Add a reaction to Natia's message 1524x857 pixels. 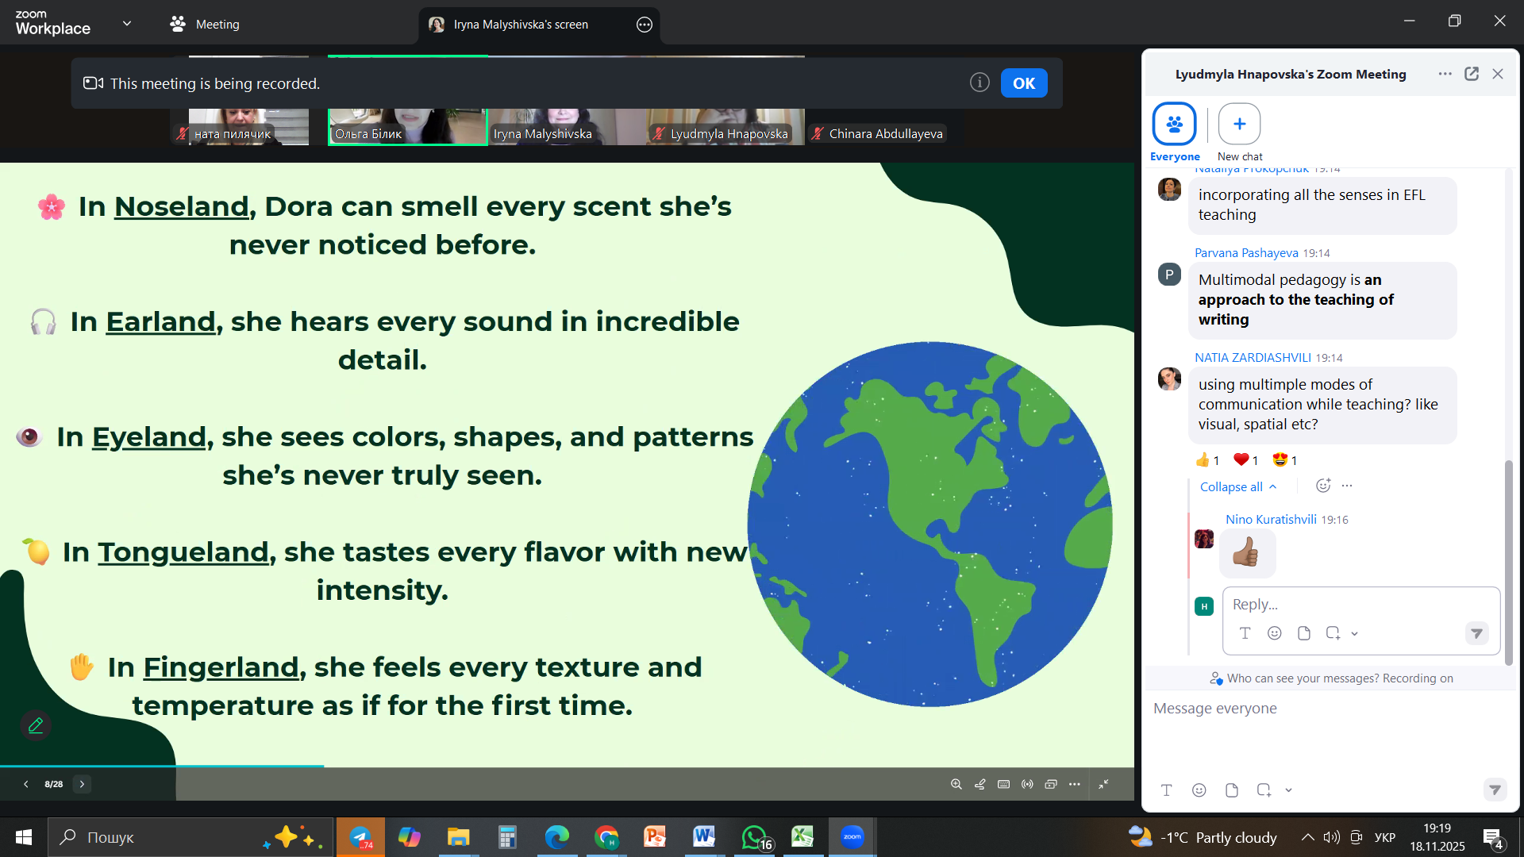click(1322, 486)
